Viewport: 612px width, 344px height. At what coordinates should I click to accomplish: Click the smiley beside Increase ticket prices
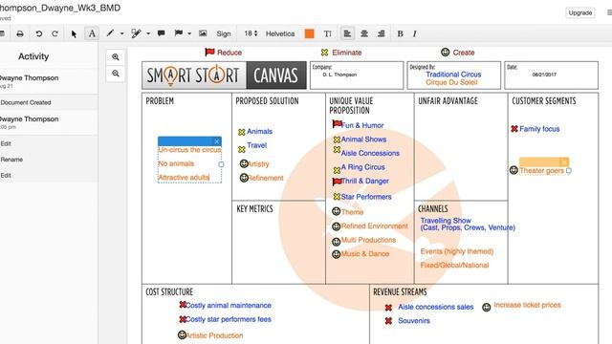pos(487,308)
